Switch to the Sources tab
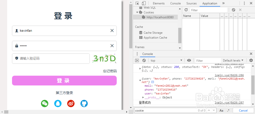This screenshot has width=255, height=114. (192, 3)
